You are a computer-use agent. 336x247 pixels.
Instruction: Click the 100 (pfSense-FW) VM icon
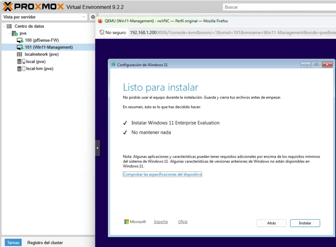tap(20, 40)
